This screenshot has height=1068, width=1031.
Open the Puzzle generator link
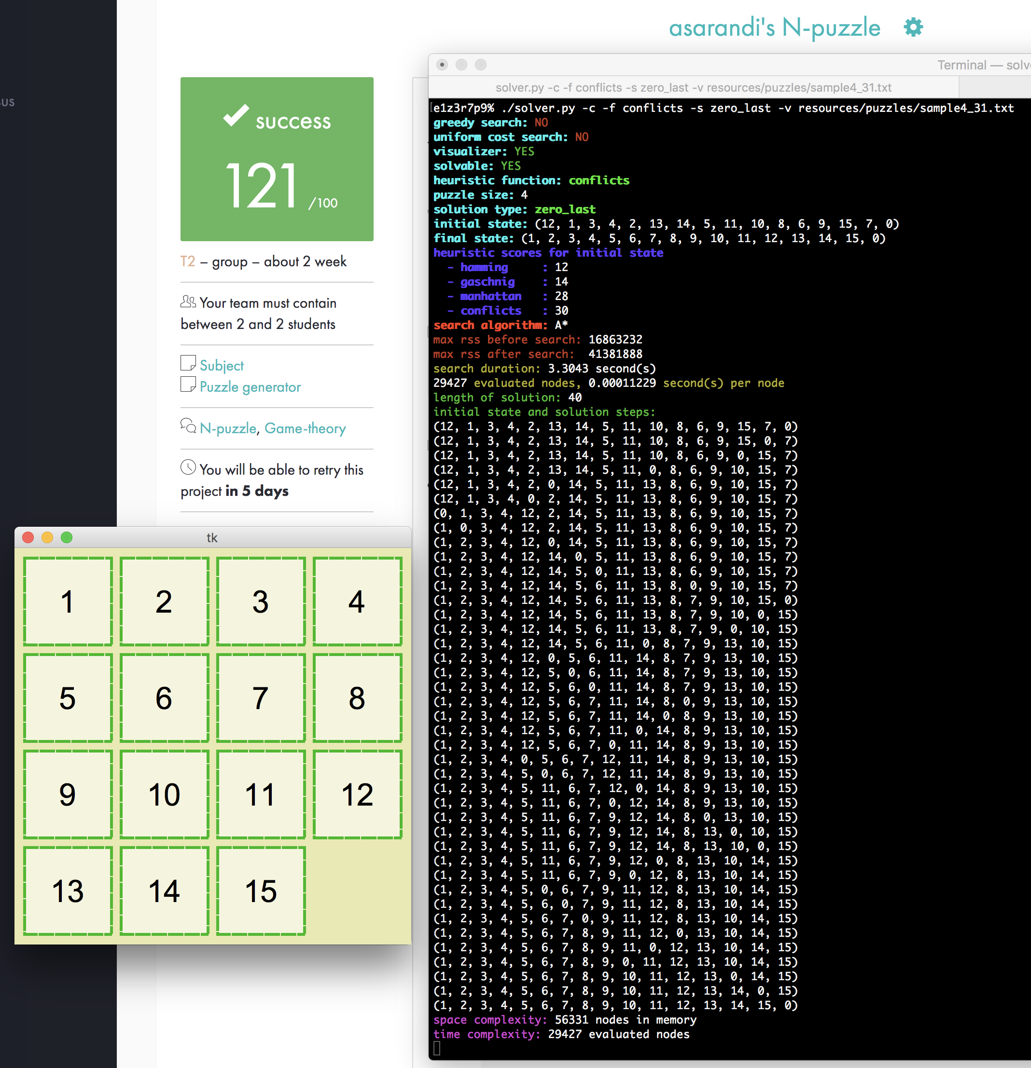(x=250, y=386)
